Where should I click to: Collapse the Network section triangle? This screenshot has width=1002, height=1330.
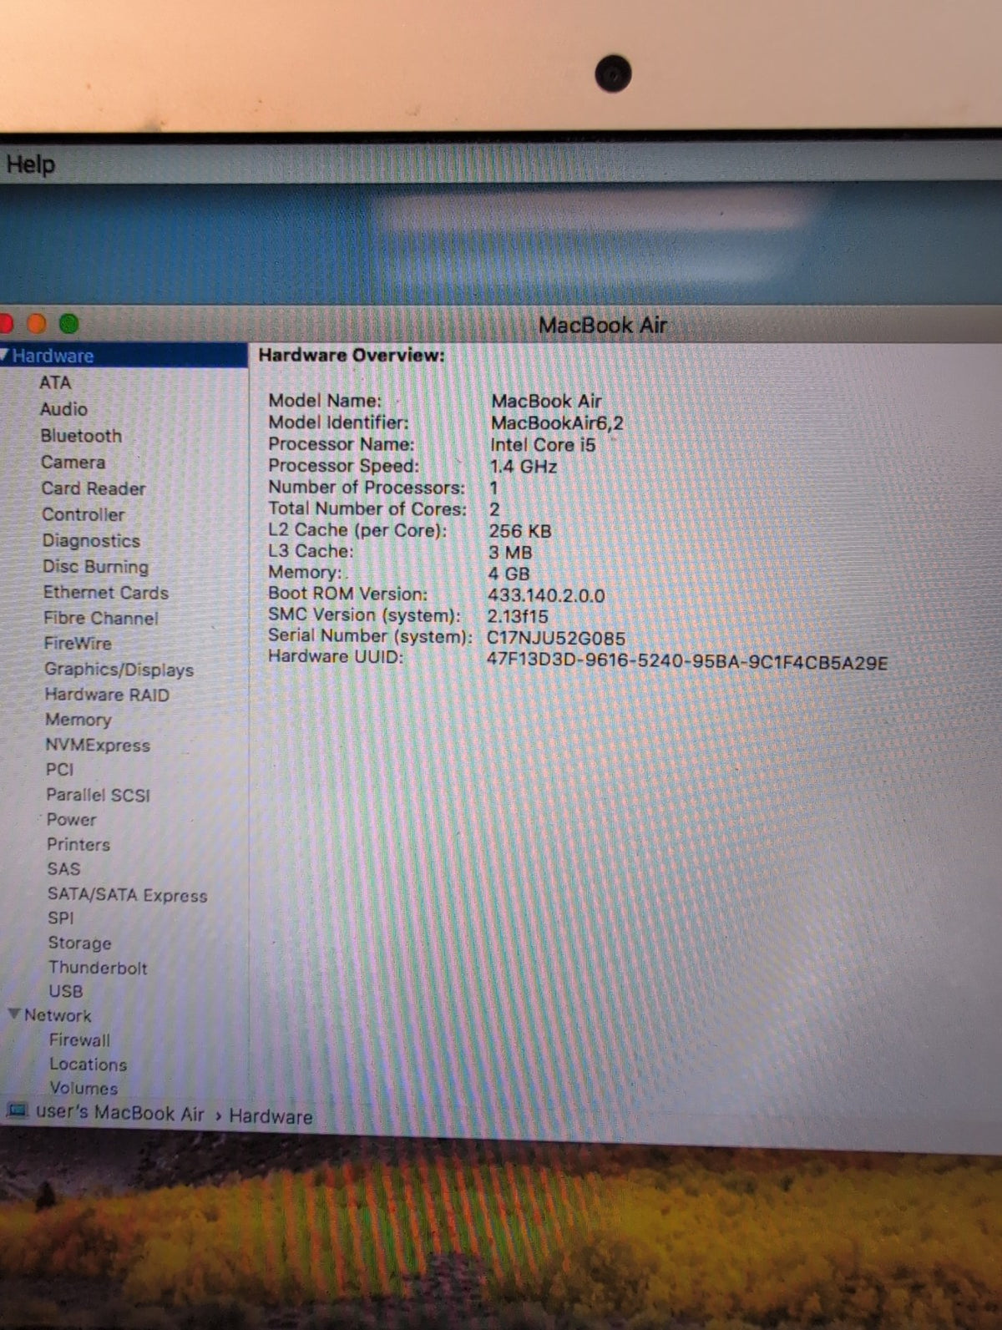(14, 1014)
